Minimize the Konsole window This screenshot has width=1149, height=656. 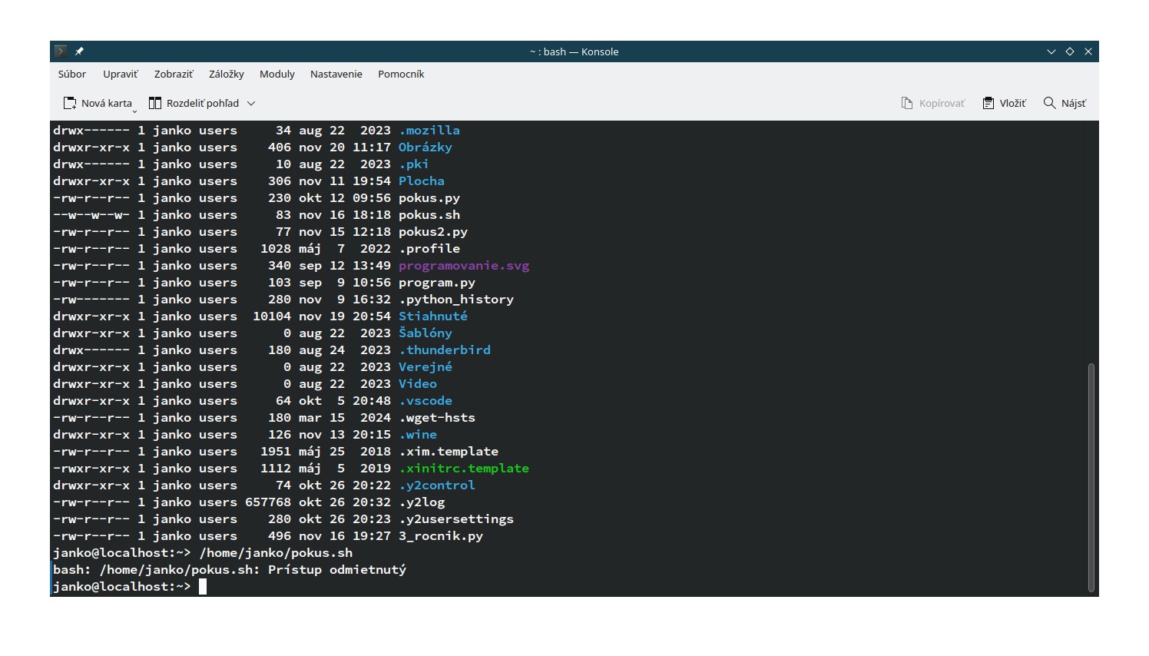1051,51
